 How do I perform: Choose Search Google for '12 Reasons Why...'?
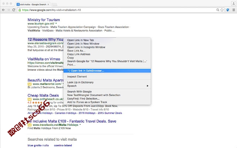point(107,61)
